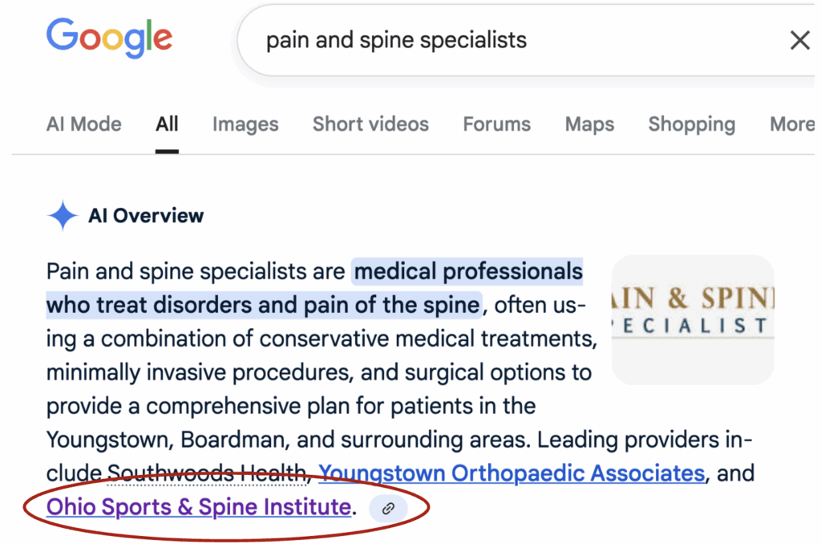Viewport: 821px width, 544px height.
Task: Open the Youngstown Orthopaedic Associates link
Action: [512, 473]
